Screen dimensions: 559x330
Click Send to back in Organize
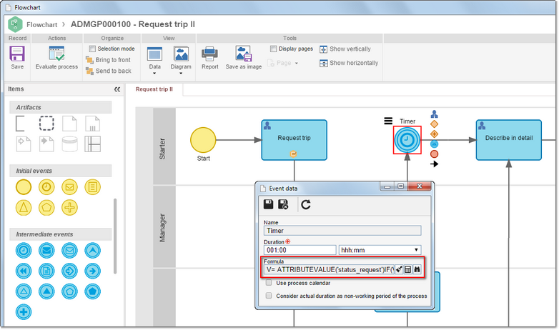(x=109, y=71)
